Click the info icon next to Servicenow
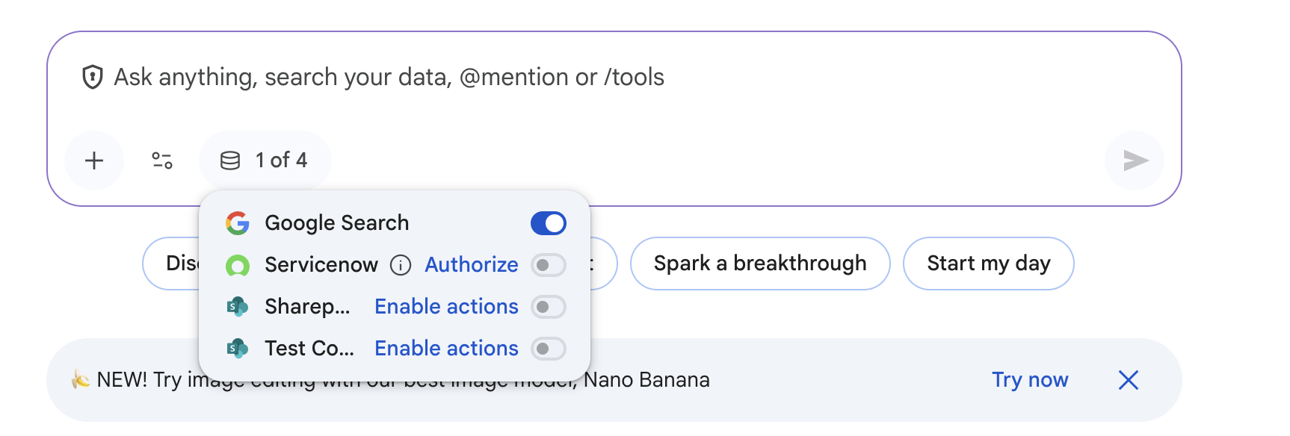 (x=401, y=264)
